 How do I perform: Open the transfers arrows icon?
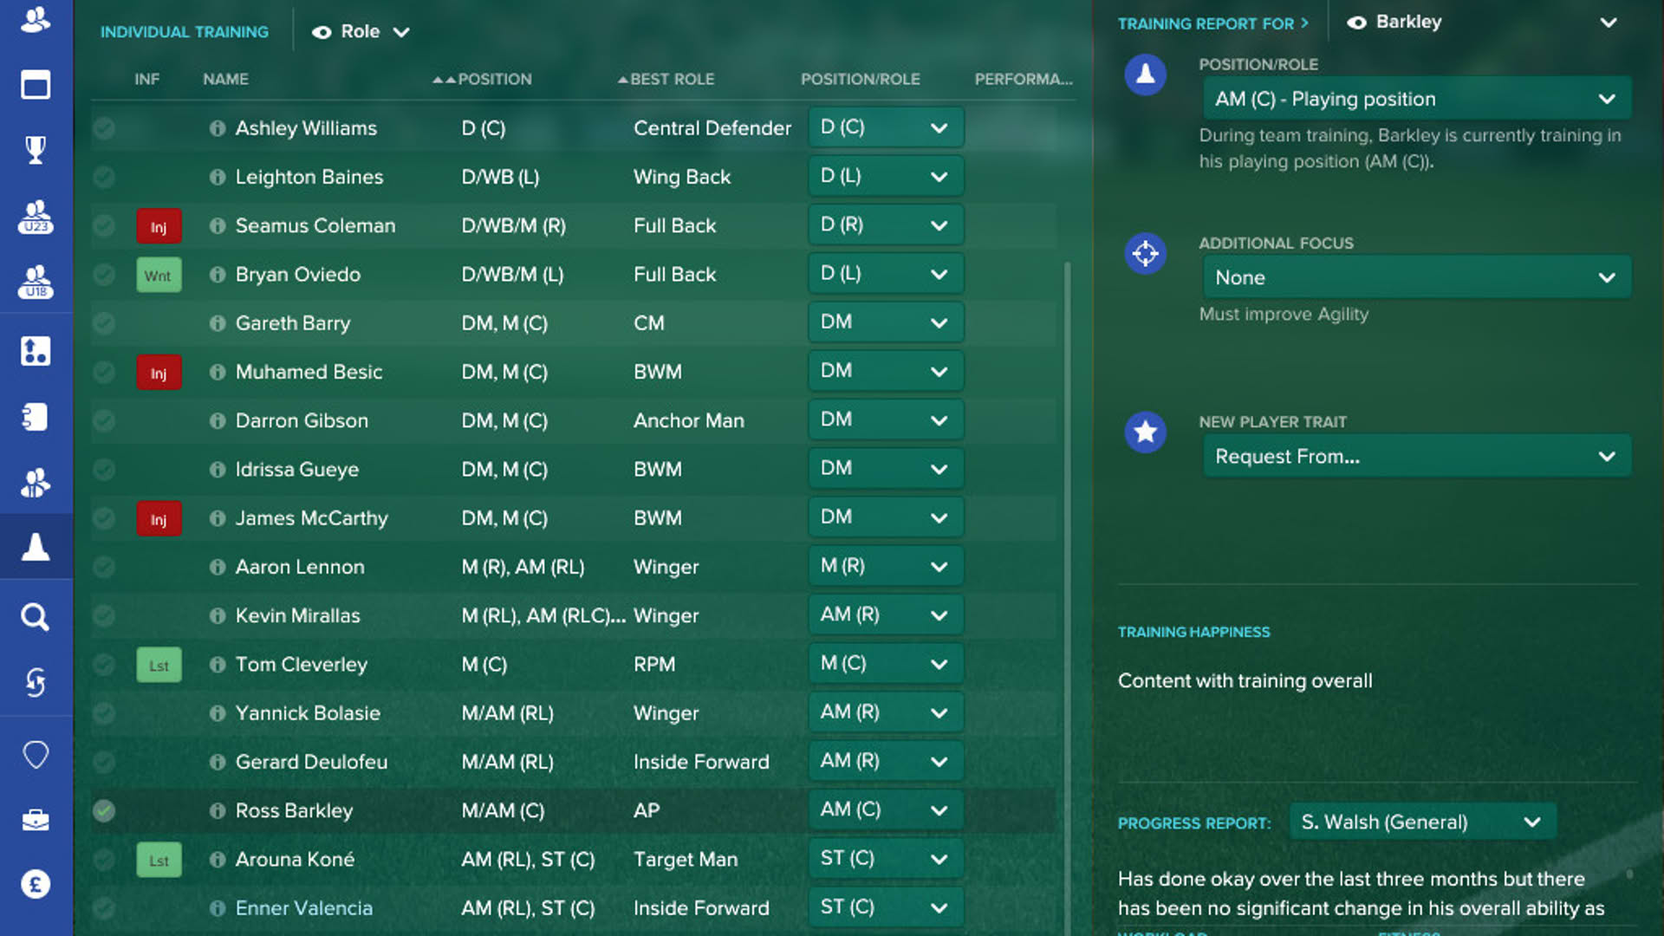[36, 682]
